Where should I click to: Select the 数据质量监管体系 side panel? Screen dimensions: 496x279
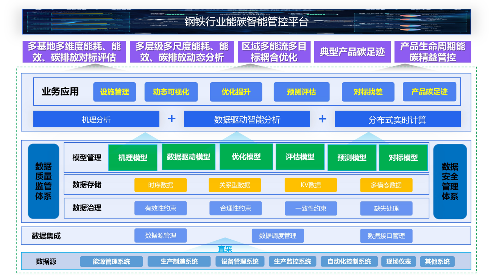point(44,181)
